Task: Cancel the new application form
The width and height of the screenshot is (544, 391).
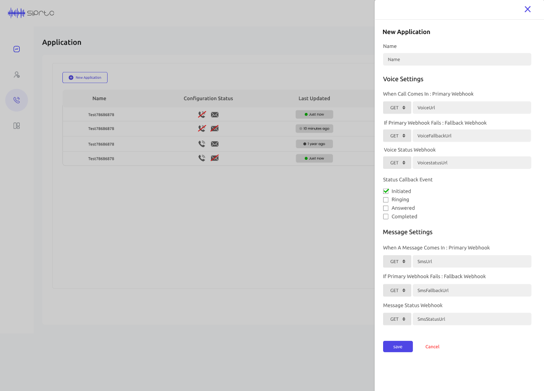Action: click(x=432, y=346)
